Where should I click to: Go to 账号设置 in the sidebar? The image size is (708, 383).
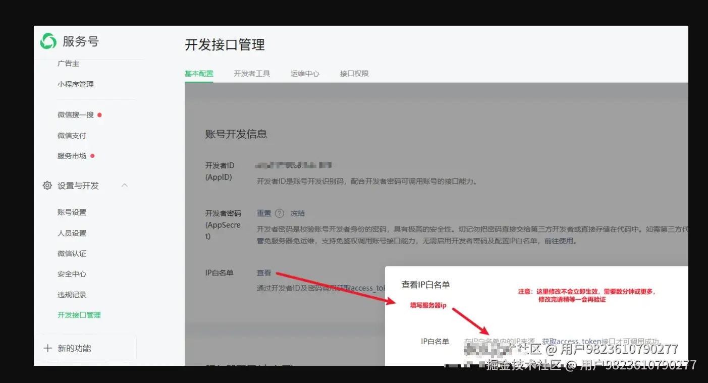point(72,213)
